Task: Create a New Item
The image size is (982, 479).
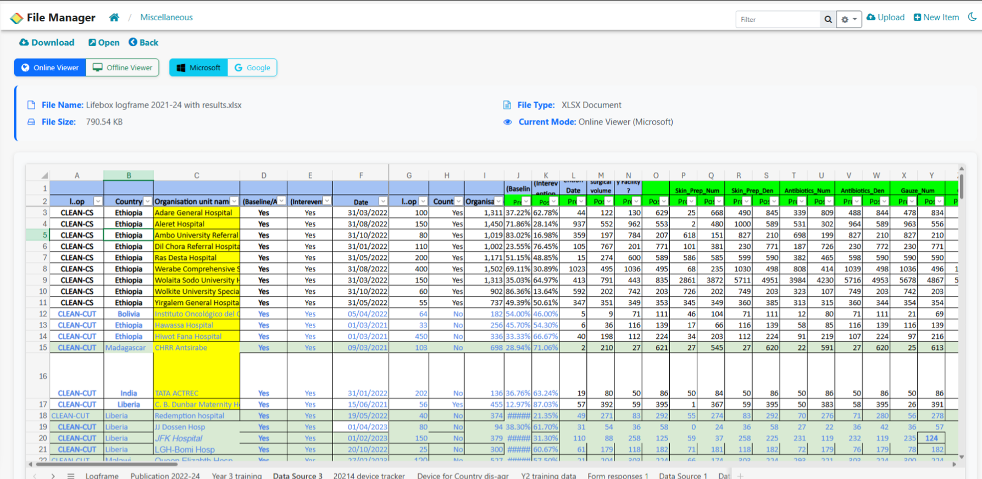Action: tap(936, 18)
